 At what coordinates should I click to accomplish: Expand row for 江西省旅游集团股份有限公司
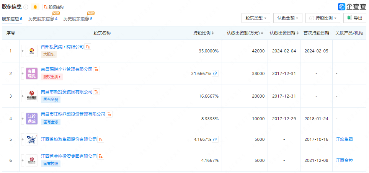(23, 139)
